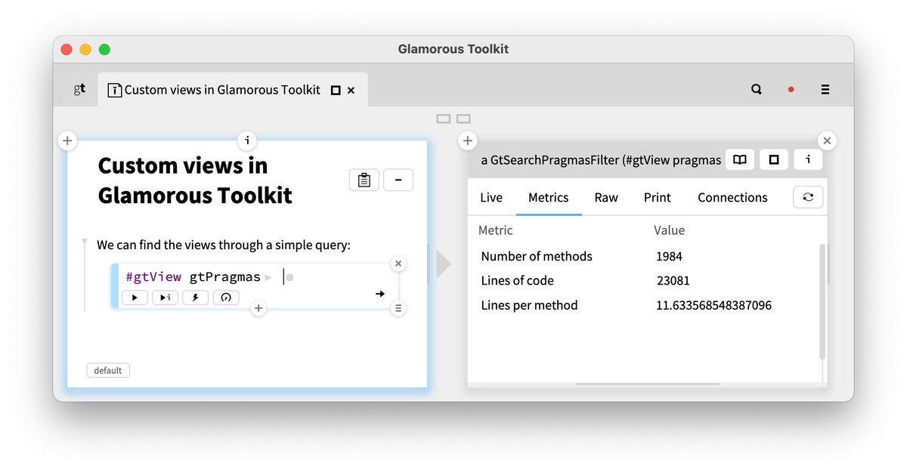Click the Value column header
The image size is (907, 472).
tap(670, 230)
